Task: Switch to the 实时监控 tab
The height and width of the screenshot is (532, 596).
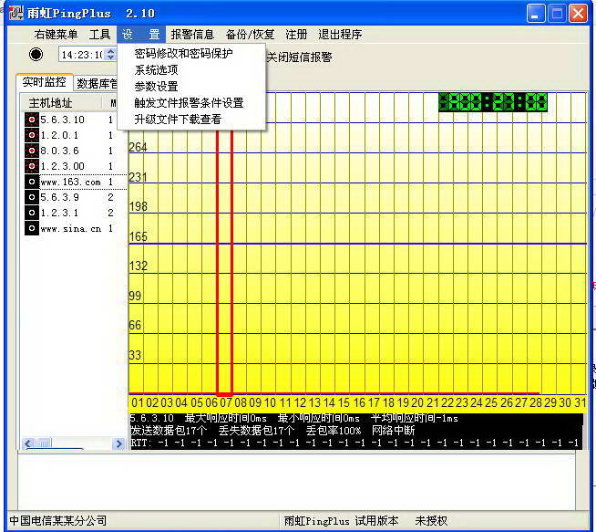Action: (44, 82)
